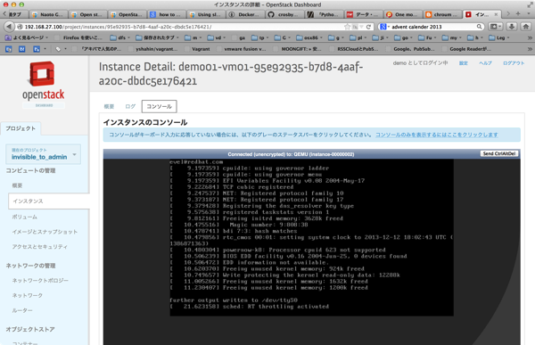This screenshot has width=535, height=345.
Task: Click the コンソールのみを表示 link
Action: [436, 135]
